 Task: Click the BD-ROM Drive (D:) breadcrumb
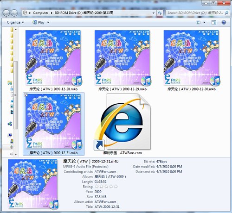coord(84,13)
